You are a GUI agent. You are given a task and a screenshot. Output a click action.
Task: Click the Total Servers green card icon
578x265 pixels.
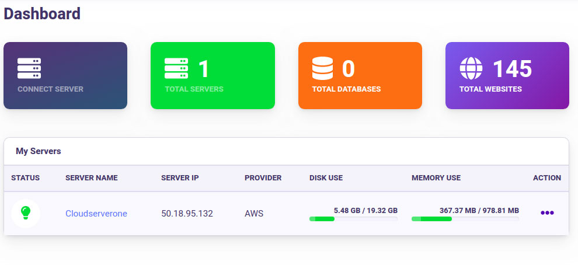(x=176, y=68)
